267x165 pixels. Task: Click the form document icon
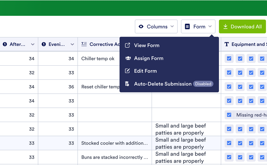[x=187, y=27]
